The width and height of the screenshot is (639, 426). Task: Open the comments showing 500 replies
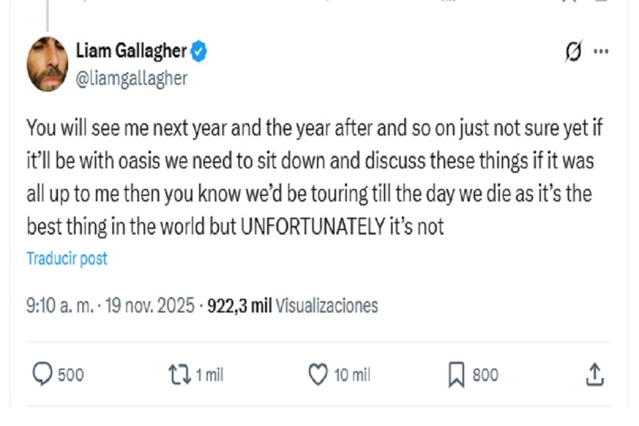57,375
